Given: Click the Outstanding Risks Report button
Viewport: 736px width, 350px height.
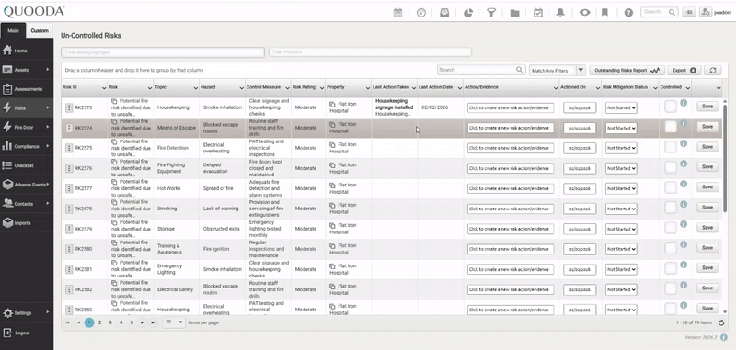Looking at the screenshot, I should (x=627, y=71).
